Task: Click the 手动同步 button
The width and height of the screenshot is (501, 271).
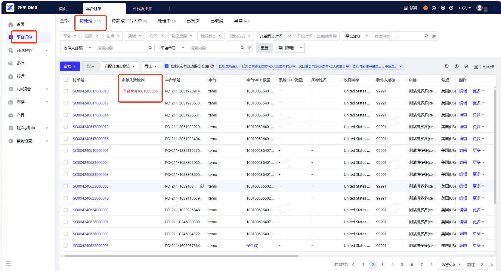Action: (x=484, y=67)
